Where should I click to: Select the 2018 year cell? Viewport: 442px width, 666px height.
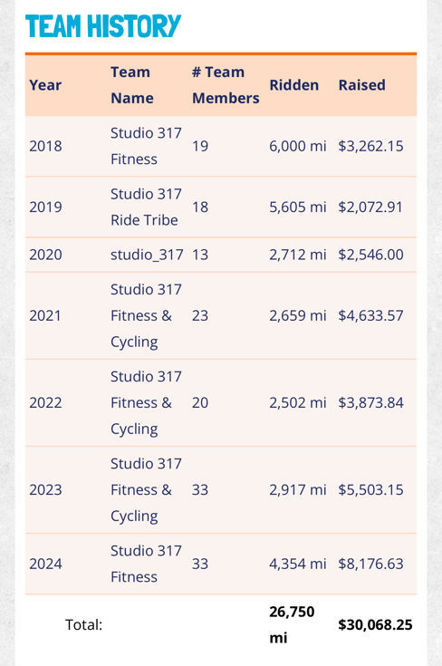tap(45, 146)
